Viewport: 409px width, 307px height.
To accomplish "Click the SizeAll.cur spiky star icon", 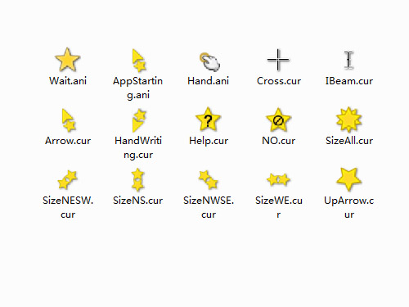I will tap(348, 120).
